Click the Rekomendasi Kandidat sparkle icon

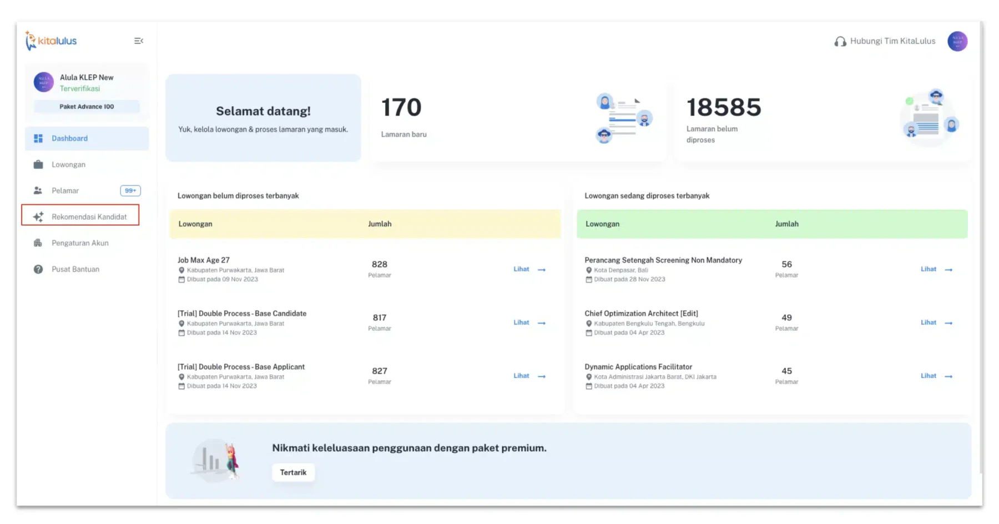[x=38, y=217]
